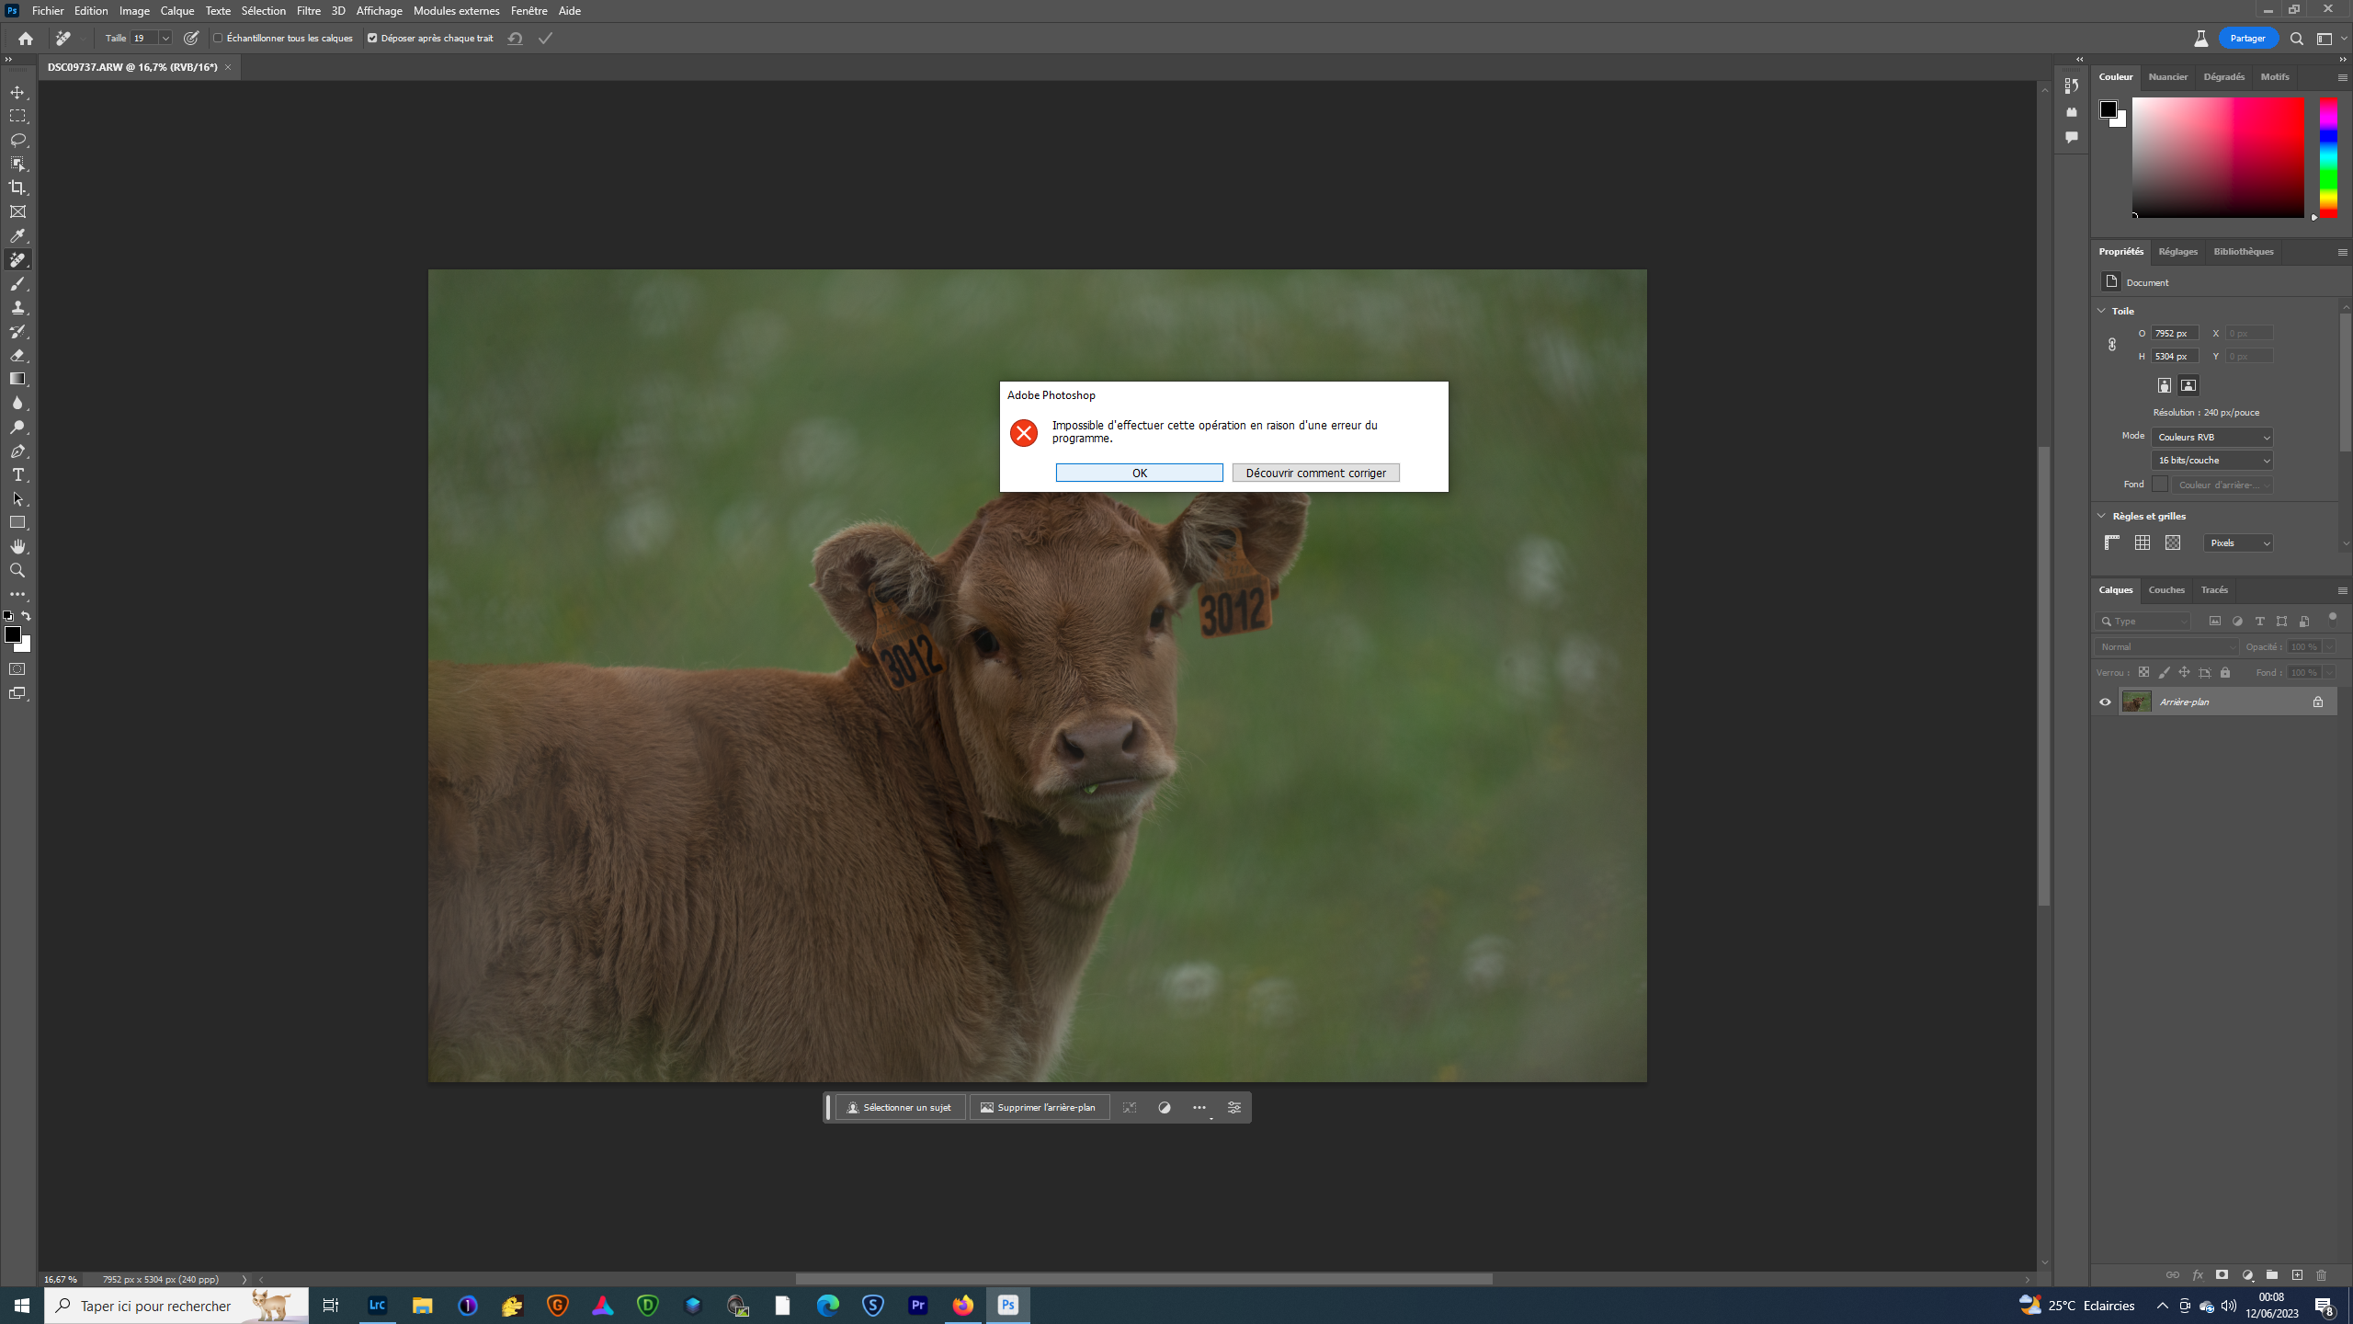Hide the Arrière-plan layer

[x=2105, y=702]
